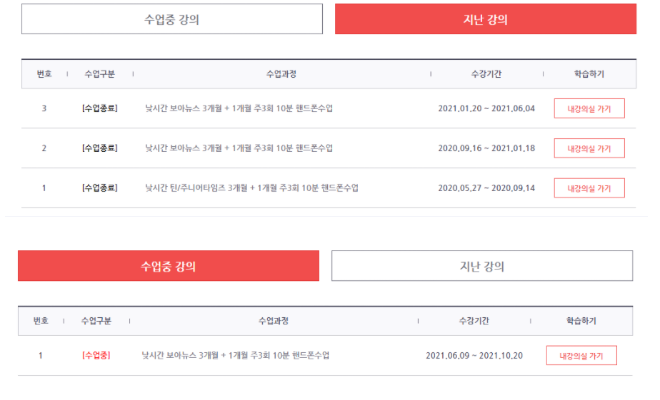
Task: Click the course title dated 2020.09.16 ~ 2021.01.18
Action: point(239,148)
